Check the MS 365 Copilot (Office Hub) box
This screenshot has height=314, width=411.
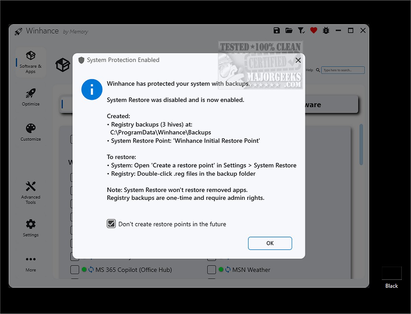click(x=75, y=270)
